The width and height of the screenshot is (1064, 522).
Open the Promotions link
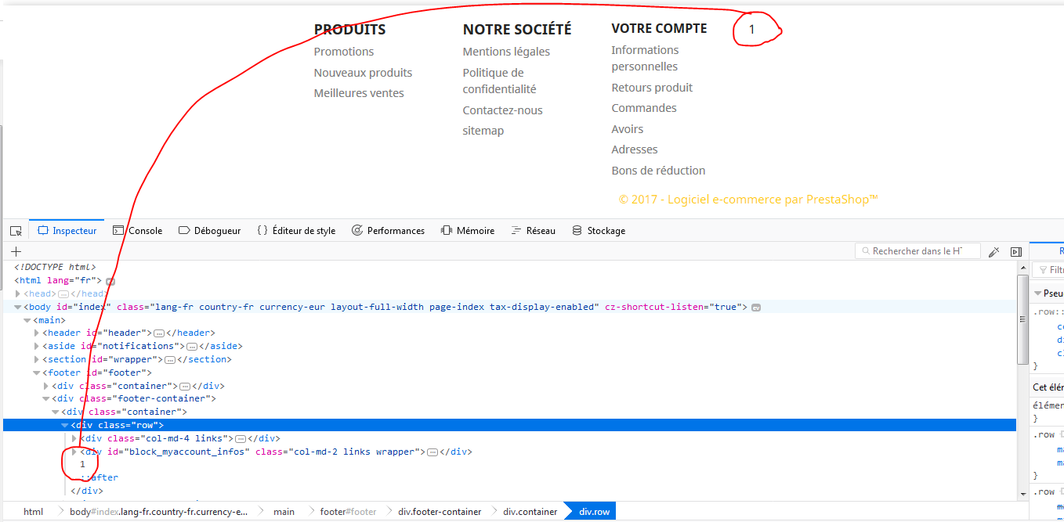click(344, 52)
